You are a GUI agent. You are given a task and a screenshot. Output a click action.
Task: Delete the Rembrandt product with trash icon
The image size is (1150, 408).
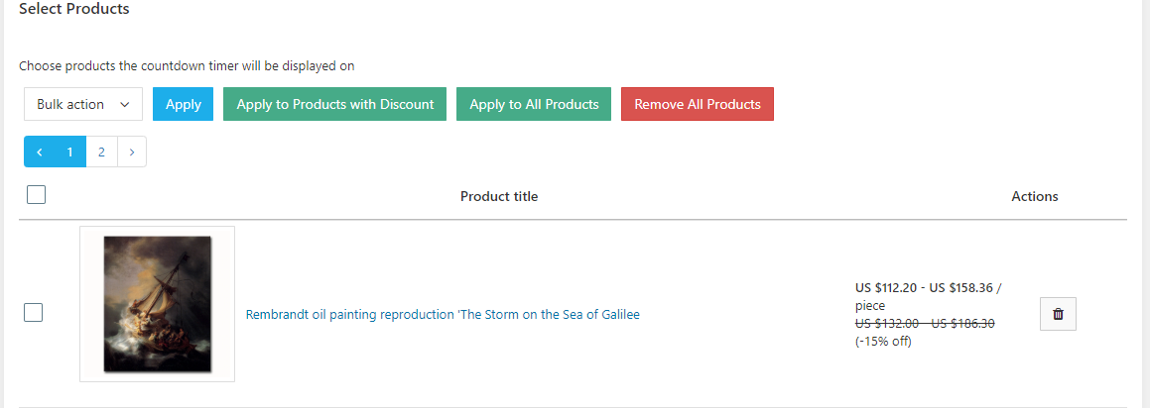(1058, 314)
